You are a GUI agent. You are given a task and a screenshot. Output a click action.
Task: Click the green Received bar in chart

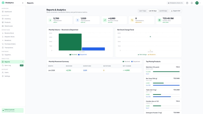click(70, 42)
